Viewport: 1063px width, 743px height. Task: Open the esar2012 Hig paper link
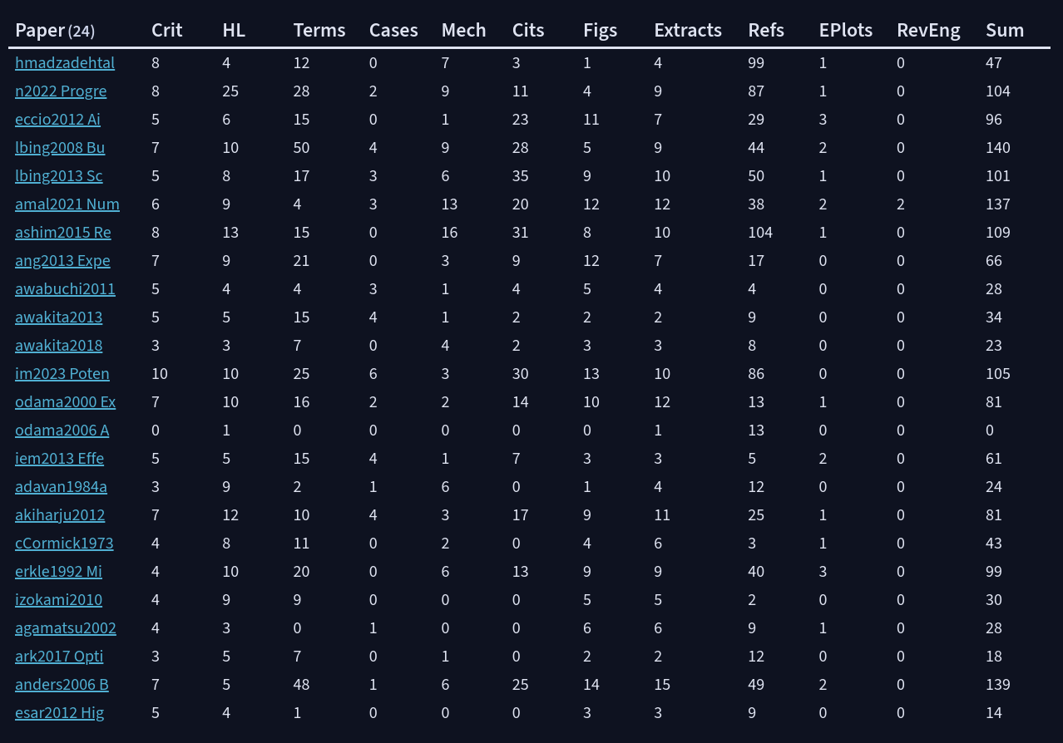(x=59, y=713)
